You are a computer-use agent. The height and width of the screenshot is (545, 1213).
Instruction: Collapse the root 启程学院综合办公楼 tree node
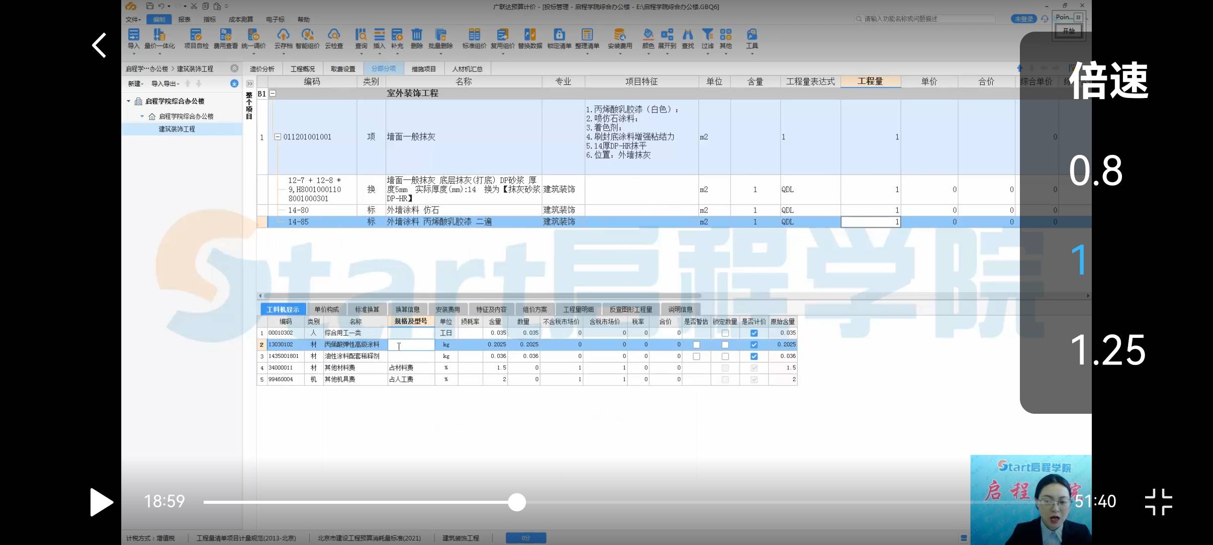pos(129,101)
